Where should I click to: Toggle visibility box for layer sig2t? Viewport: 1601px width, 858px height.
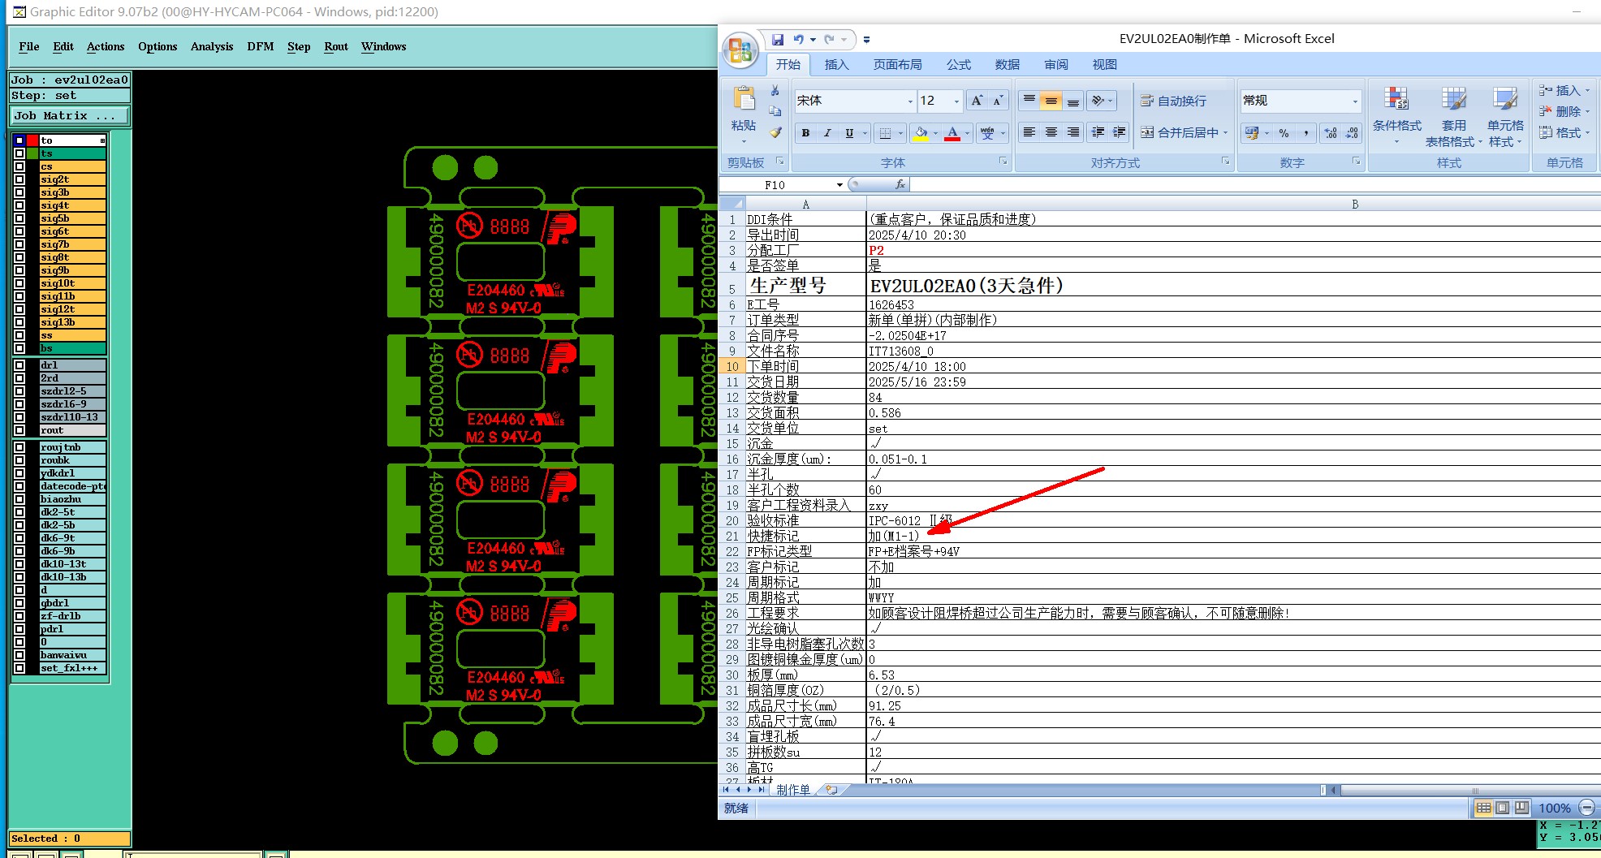(19, 179)
